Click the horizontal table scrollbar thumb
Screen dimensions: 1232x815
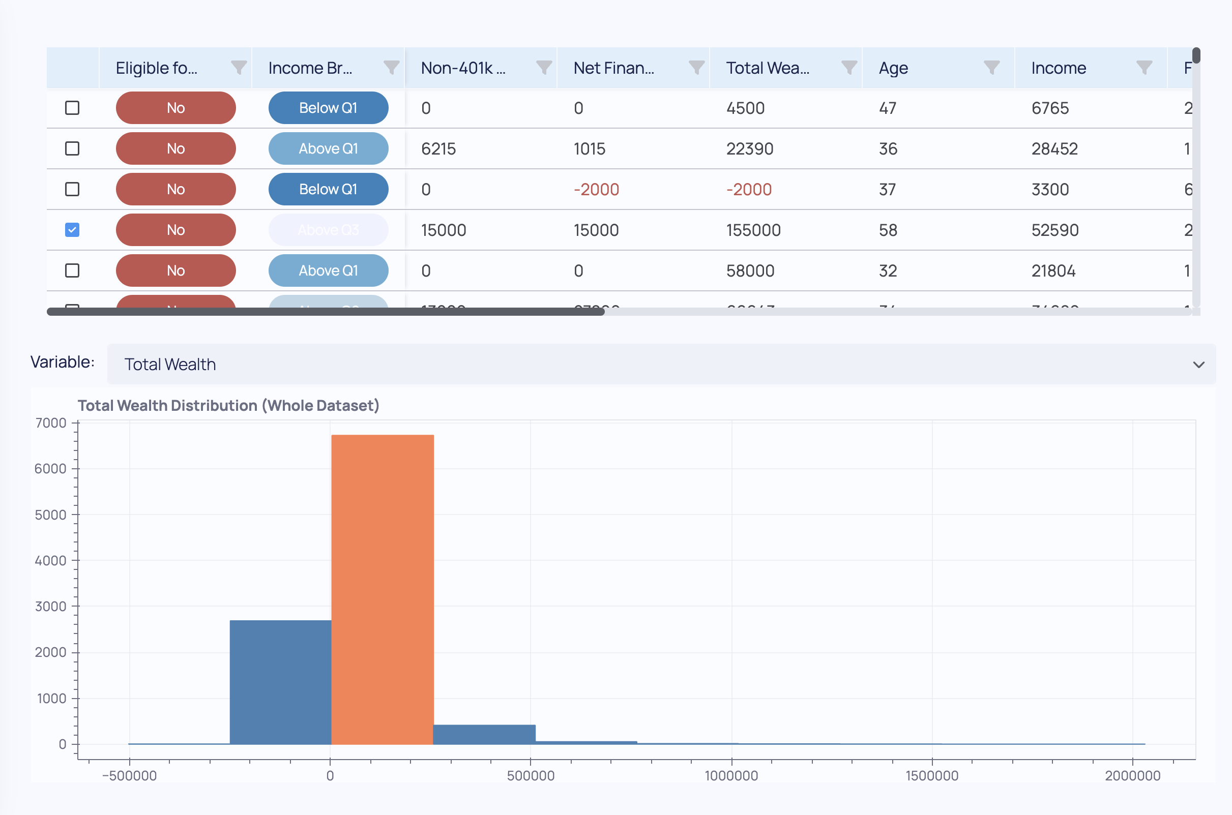click(x=326, y=311)
